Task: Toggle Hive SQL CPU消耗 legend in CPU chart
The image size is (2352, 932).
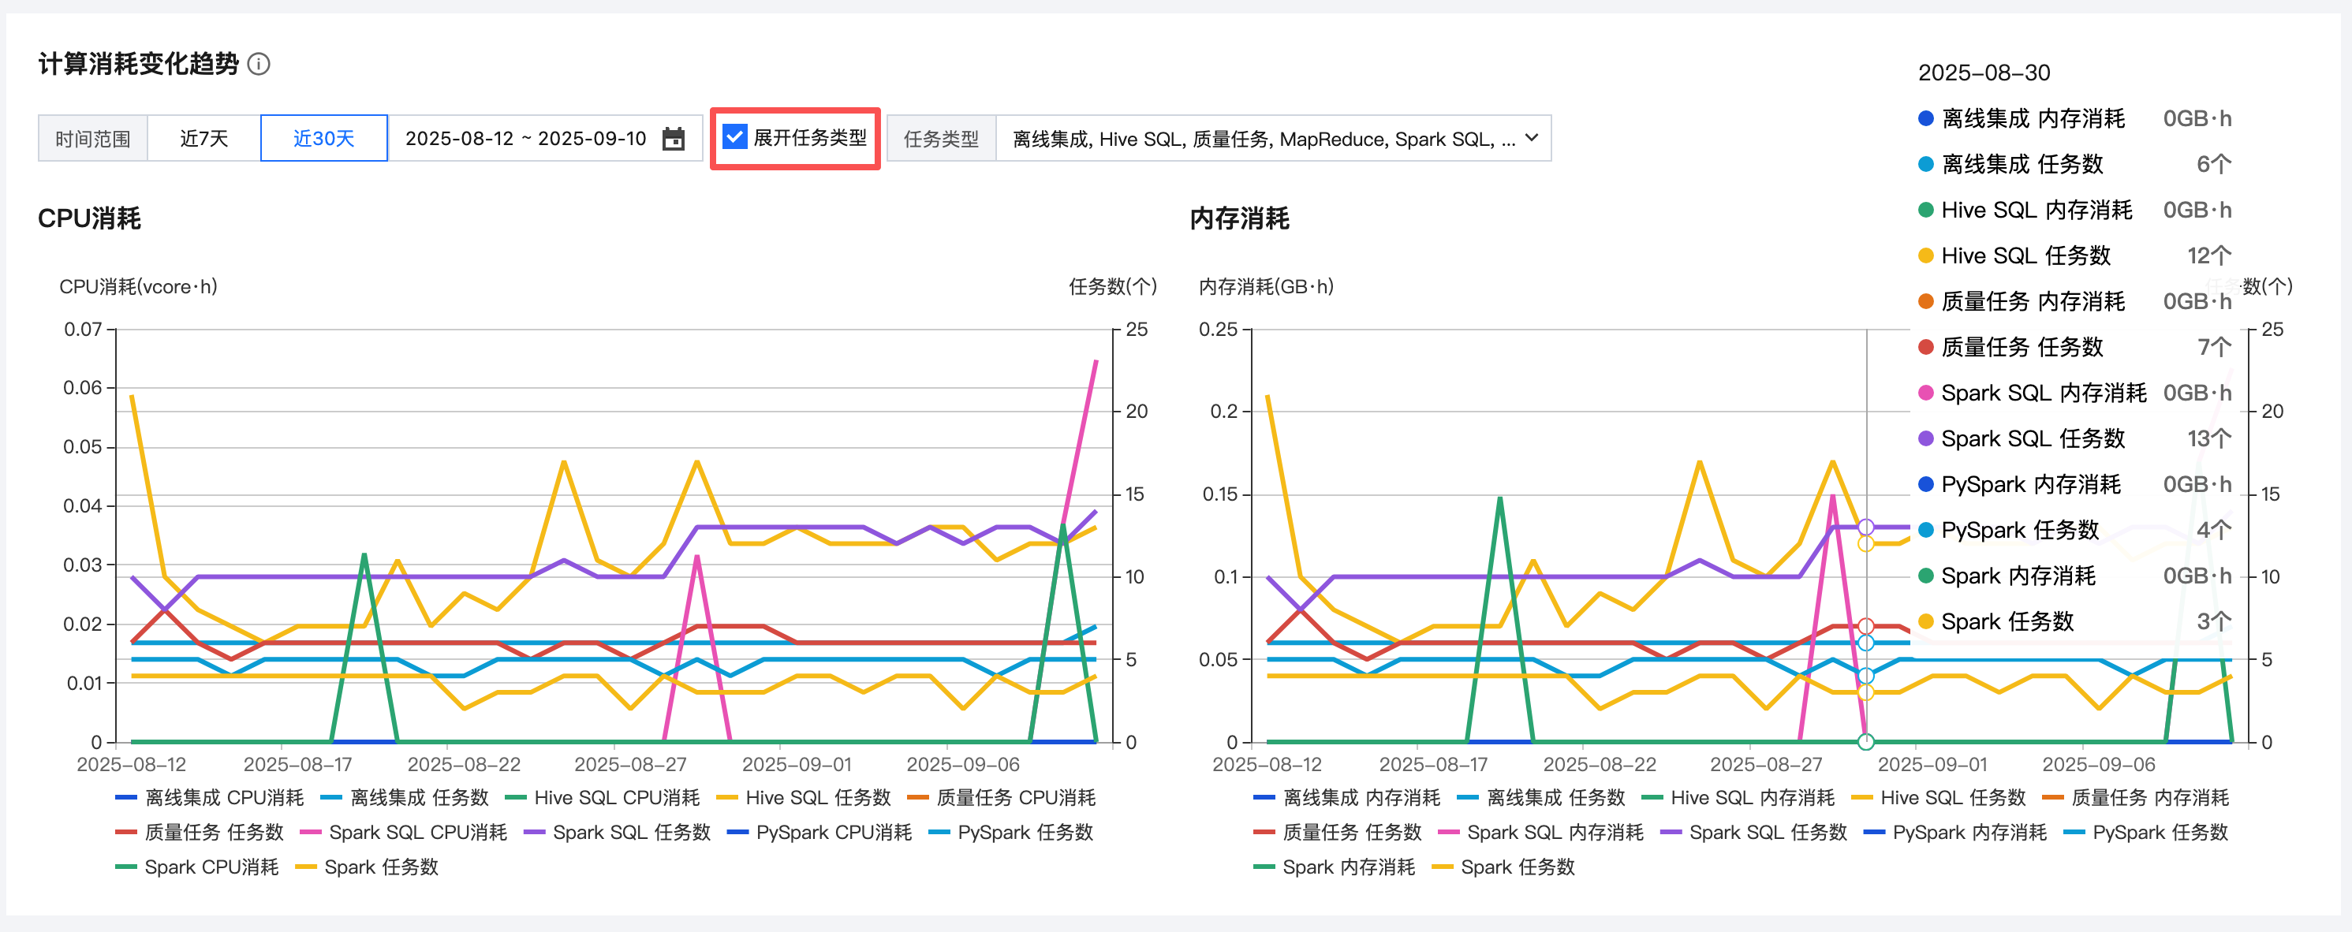Action: [616, 798]
